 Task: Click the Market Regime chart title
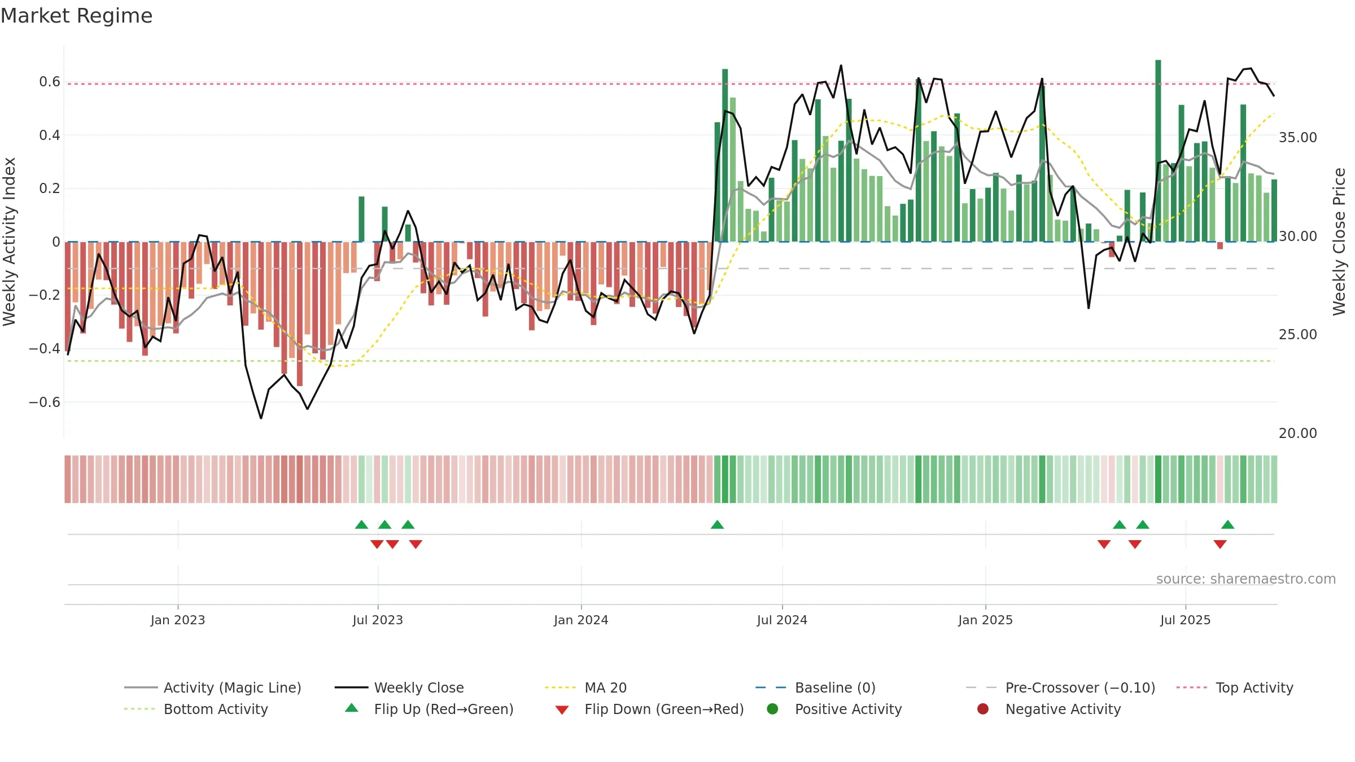point(76,16)
